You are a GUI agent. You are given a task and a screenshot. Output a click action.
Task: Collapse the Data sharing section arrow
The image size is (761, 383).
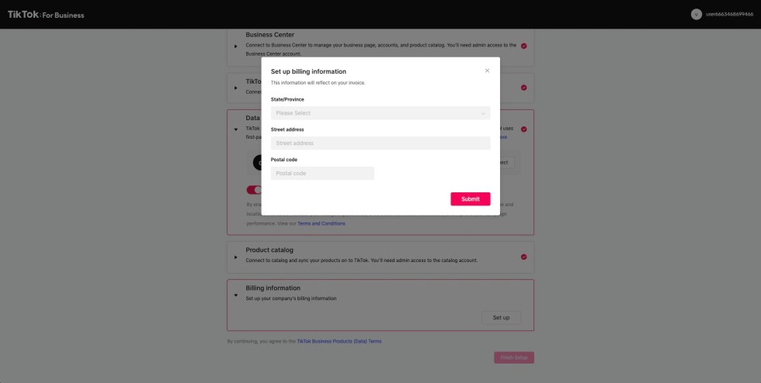click(x=236, y=129)
